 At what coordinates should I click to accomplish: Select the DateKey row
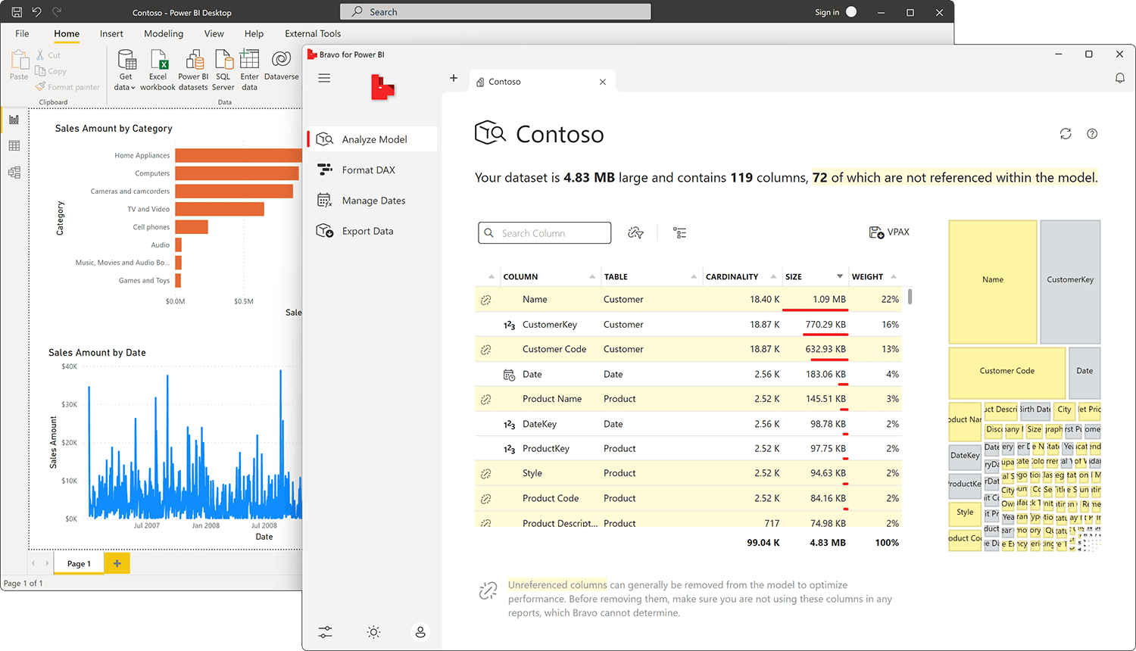click(688, 424)
